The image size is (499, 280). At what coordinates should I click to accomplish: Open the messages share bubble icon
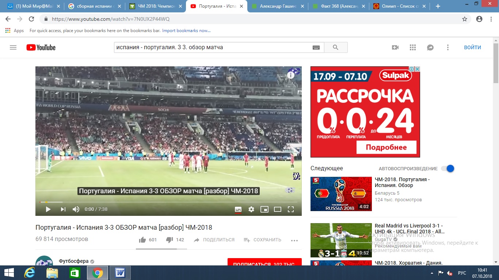[x=430, y=47]
